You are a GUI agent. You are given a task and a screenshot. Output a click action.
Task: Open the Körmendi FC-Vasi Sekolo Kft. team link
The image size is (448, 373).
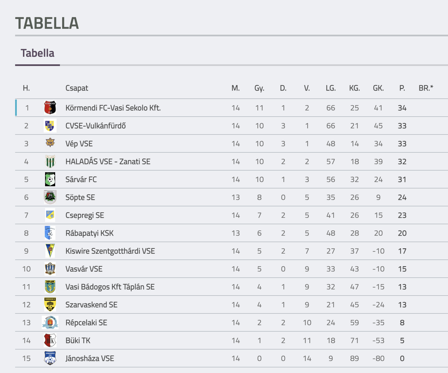[x=113, y=108]
